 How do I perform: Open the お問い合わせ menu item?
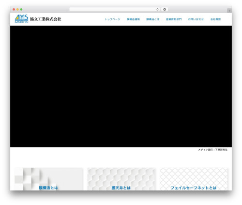(196, 19)
